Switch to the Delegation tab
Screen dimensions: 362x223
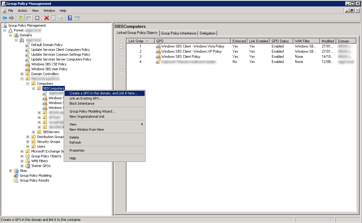tap(208, 33)
